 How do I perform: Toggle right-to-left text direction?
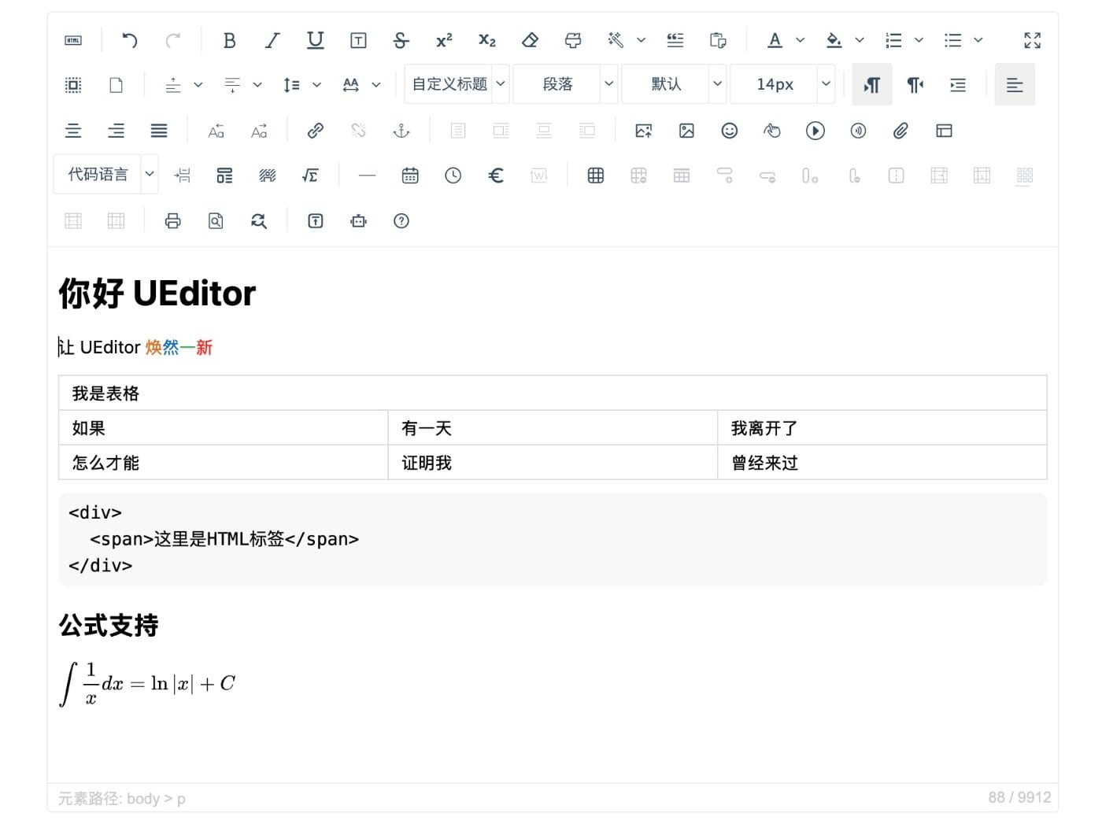915,85
